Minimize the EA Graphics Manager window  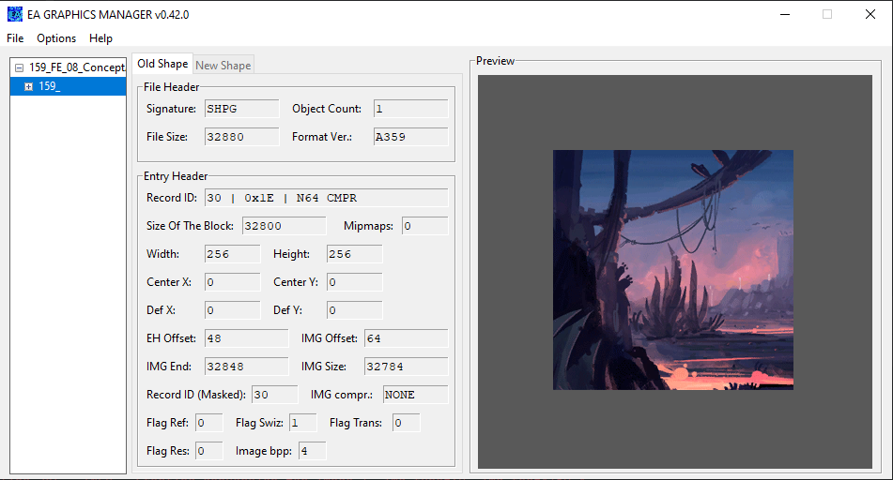coord(785,14)
